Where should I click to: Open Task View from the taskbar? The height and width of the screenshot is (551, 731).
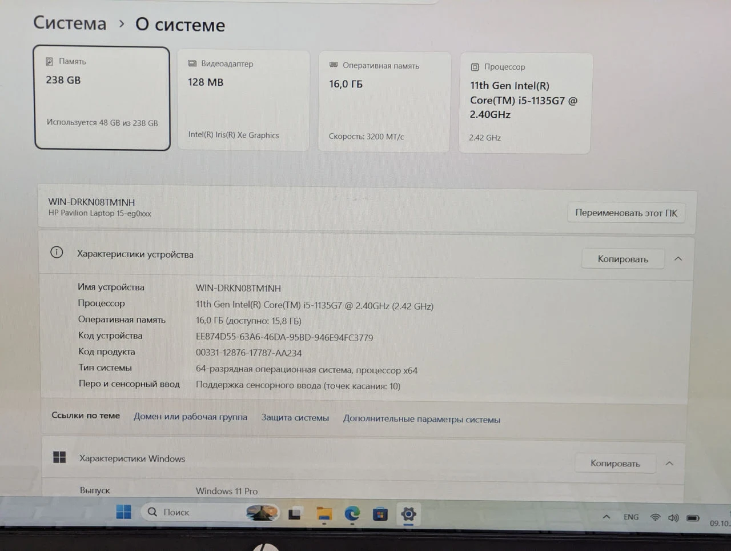(x=295, y=513)
